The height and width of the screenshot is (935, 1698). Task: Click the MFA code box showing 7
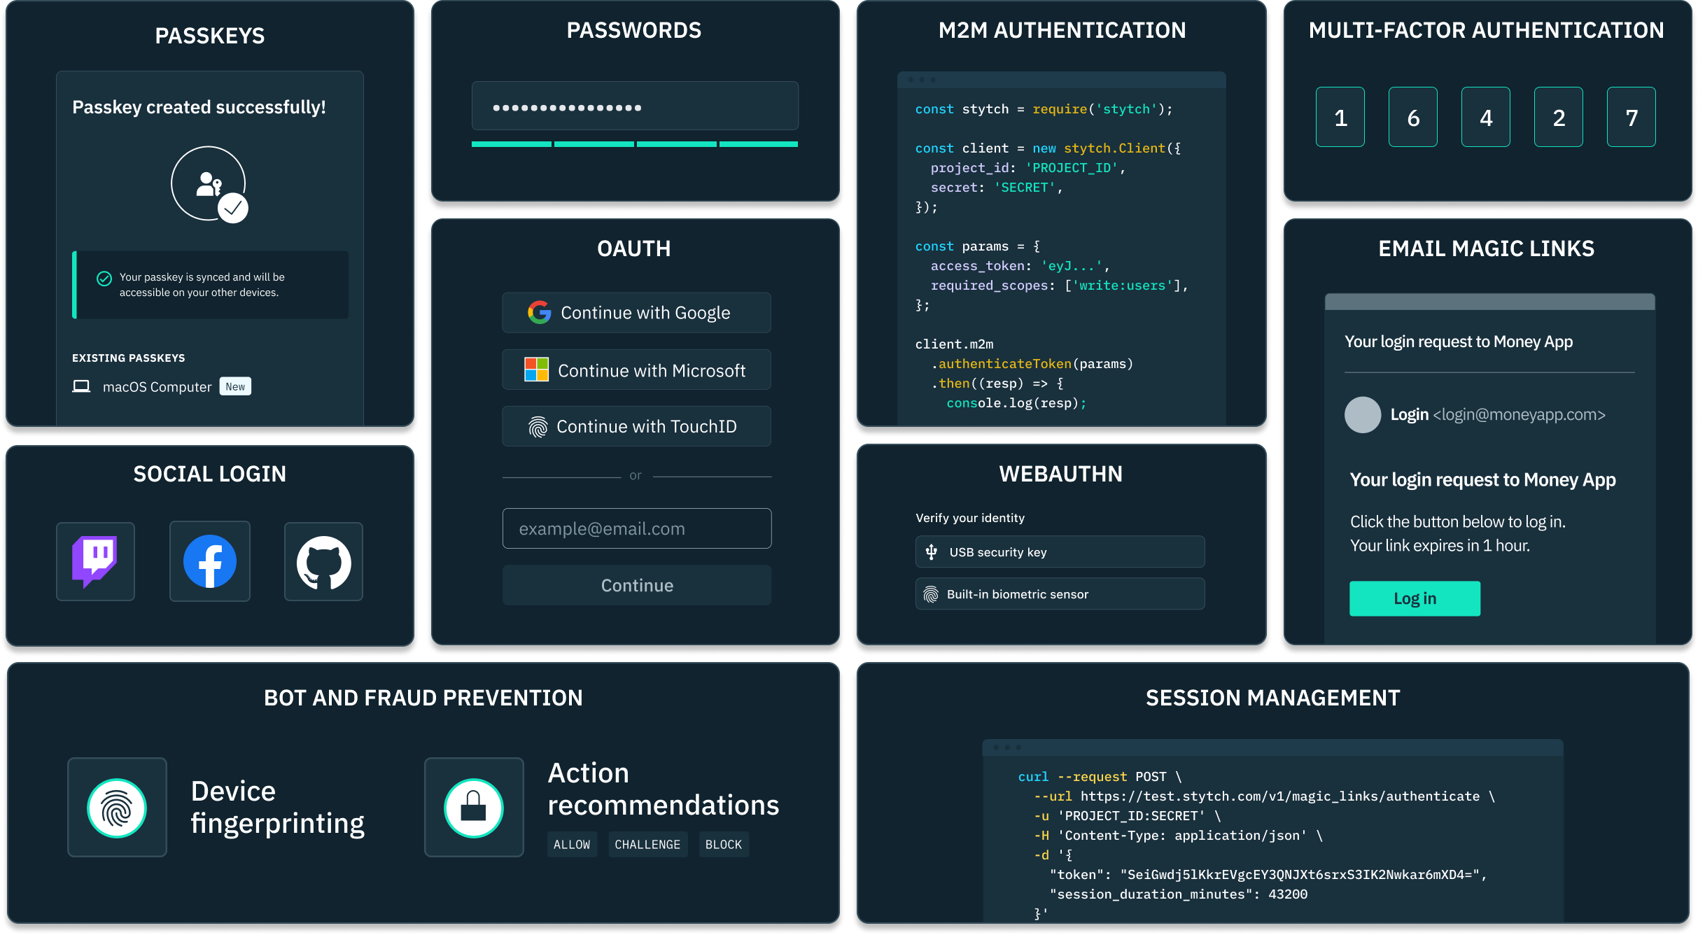[x=1631, y=117]
